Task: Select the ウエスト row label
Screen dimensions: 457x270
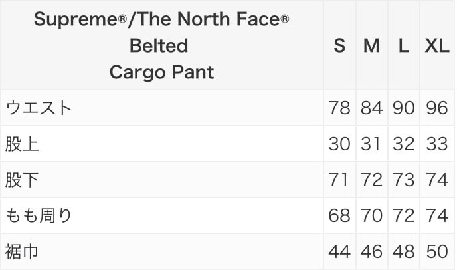Action: click(39, 108)
